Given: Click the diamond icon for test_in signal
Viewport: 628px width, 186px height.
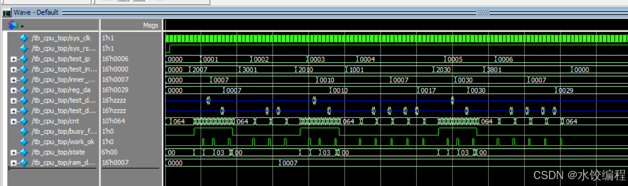Looking at the screenshot, I should [24, 69].
